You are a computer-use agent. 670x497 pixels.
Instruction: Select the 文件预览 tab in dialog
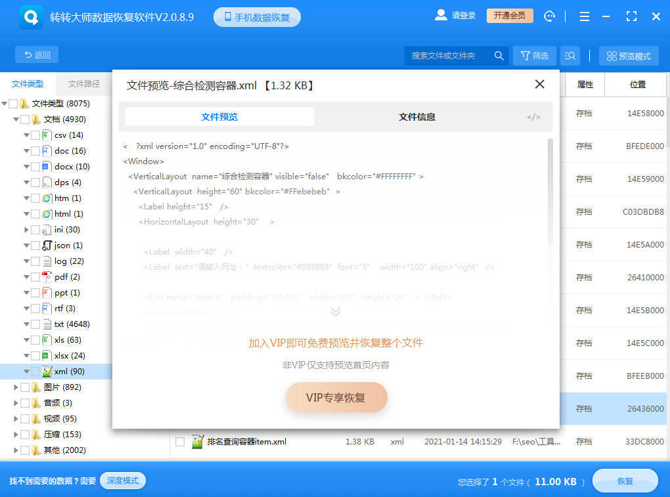tap(219, 117)
